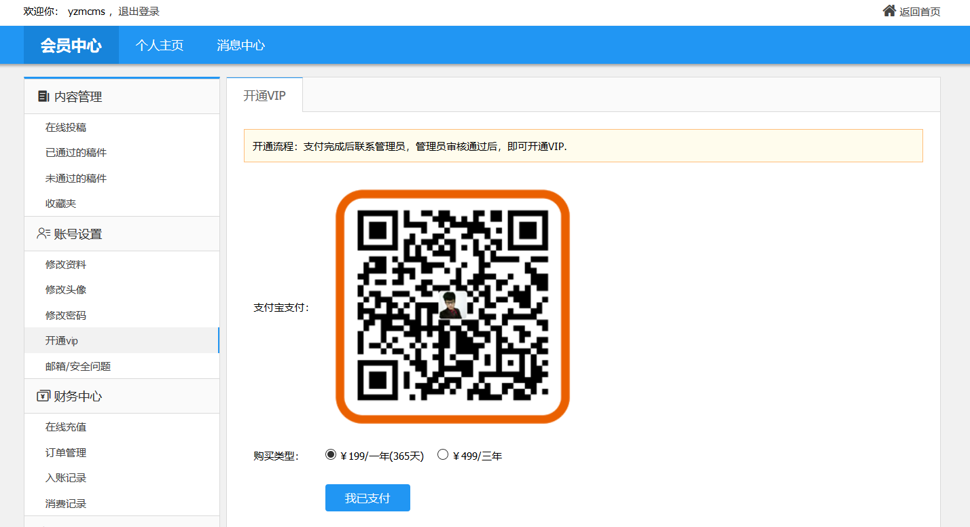Switch to the 开通VIP tab

(265, 96)
